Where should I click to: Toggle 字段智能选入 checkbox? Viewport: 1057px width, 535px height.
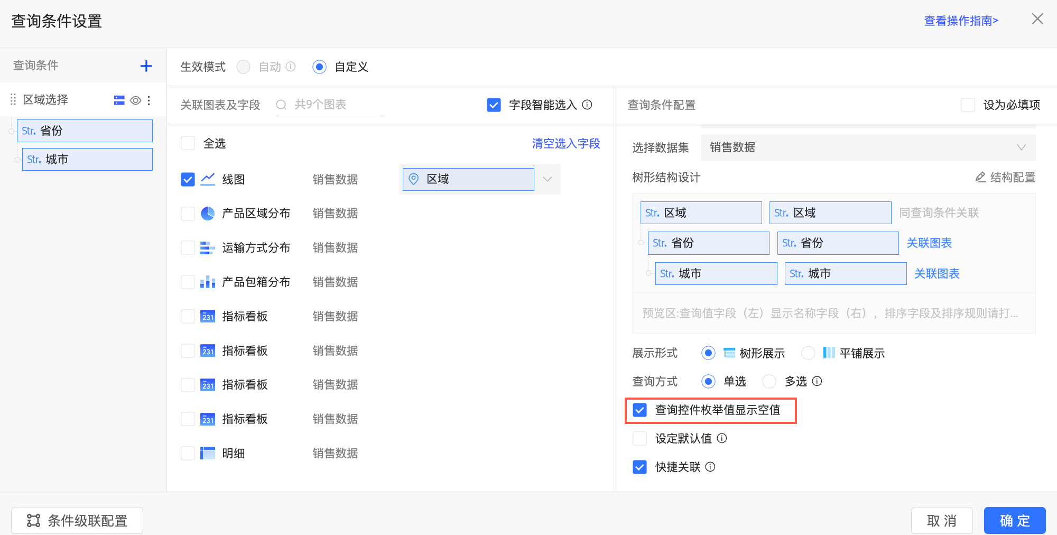pyautogui.click(x=494, y=105)
